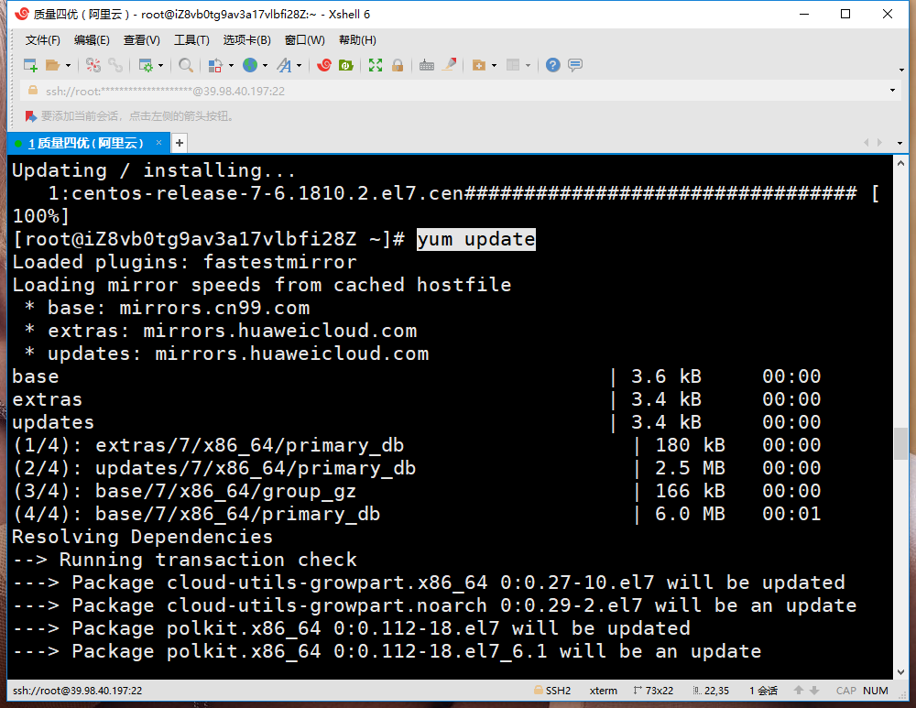Click the lock screen padlock icon
The height and width of the screenshot is (708, 916).
pyautogui.click(x=398, y=65)
